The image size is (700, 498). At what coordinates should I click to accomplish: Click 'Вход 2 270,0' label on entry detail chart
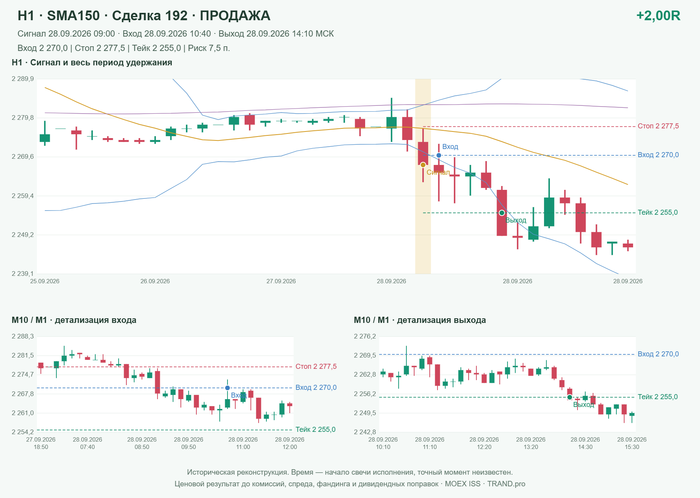pos(316,388)
